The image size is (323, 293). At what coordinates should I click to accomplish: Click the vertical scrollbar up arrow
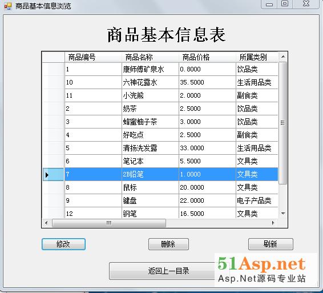tap(283, 57)
